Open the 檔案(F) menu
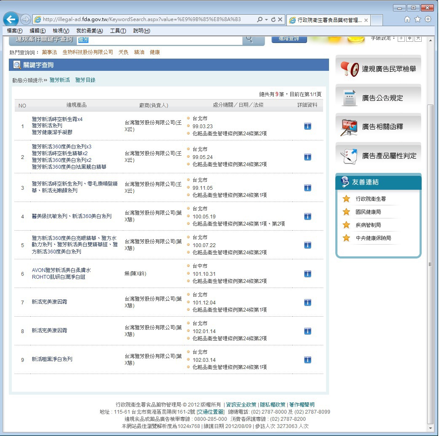 coord(15,31)
